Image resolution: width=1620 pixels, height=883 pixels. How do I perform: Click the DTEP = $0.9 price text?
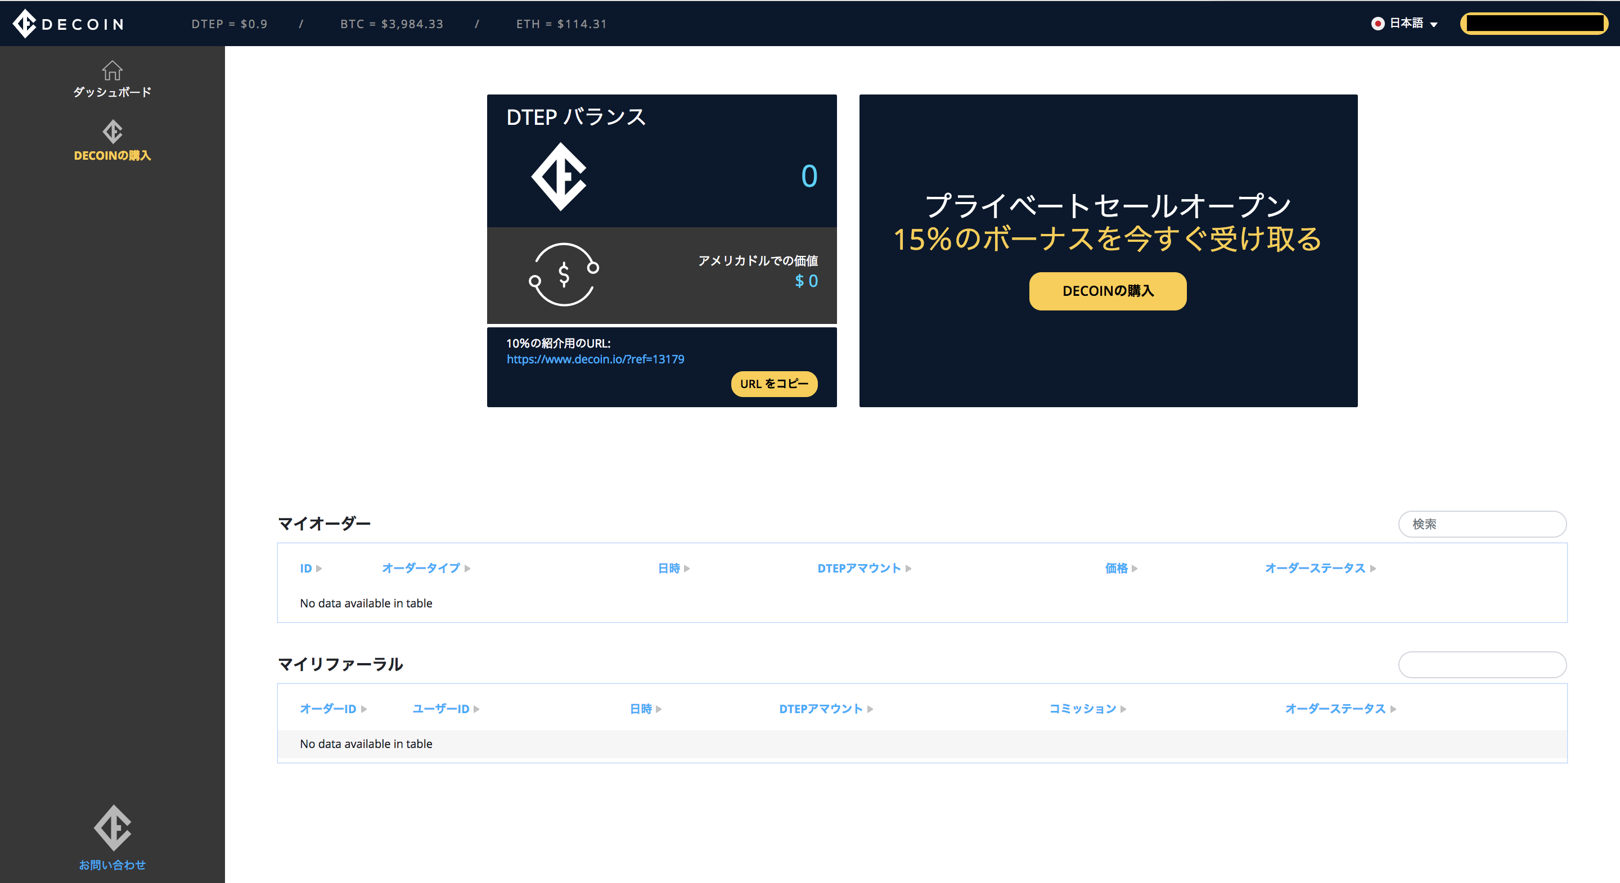(x=229, y=24)
